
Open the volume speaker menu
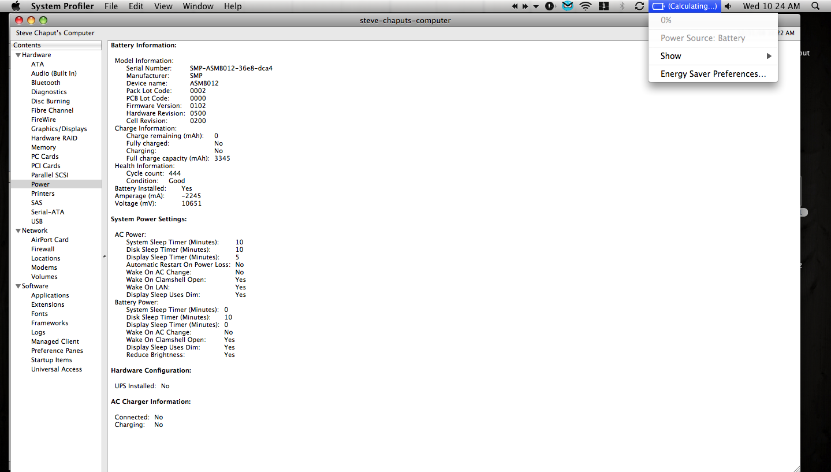coord(728,6)
